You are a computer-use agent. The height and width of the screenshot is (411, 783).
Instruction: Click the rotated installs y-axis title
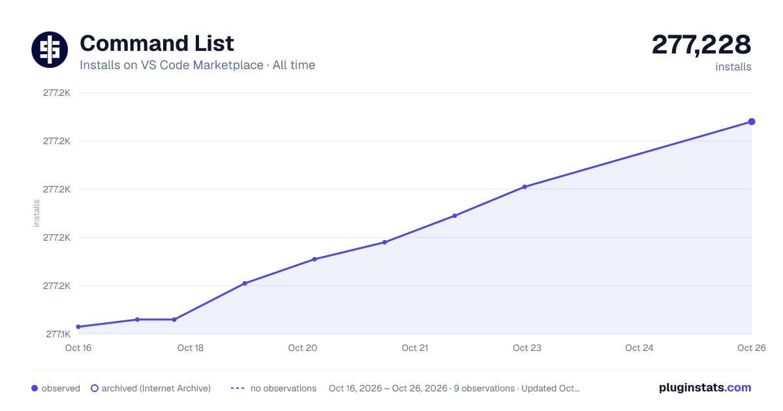coord(37,213)
